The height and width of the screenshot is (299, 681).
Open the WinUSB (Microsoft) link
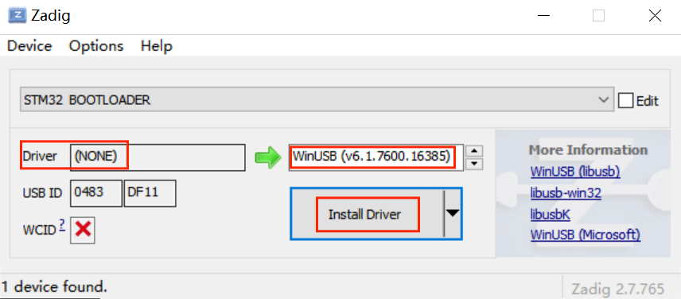click(x=585, y=235)
